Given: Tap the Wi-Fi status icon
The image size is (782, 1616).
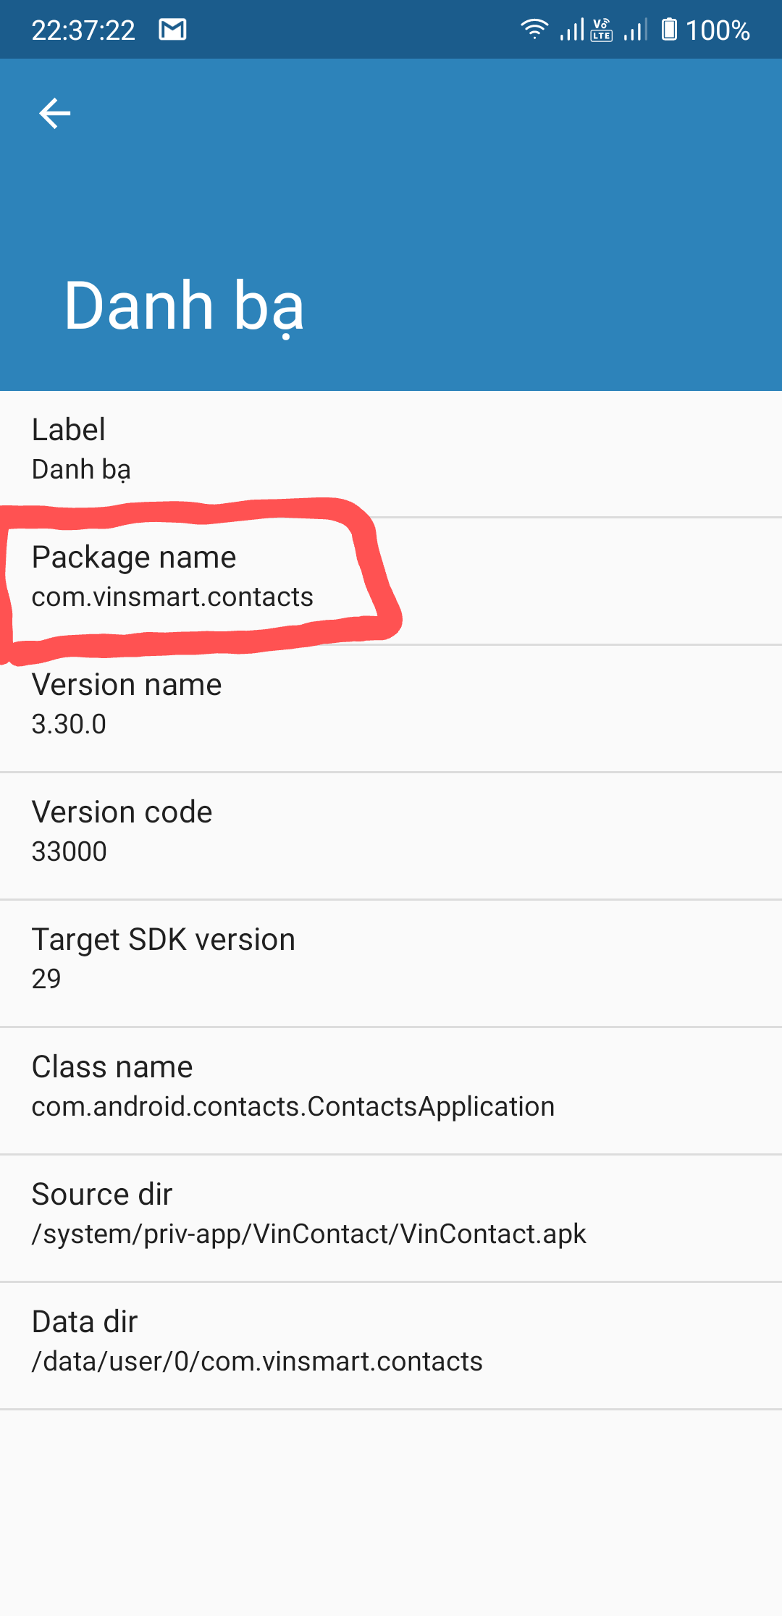Looking at the screenshot, I should pyautogui.click(x=534, y=29).
